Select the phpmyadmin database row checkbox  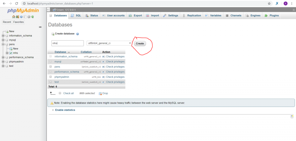50,77
